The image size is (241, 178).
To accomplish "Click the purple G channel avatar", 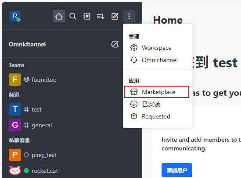I will [15, 125].
